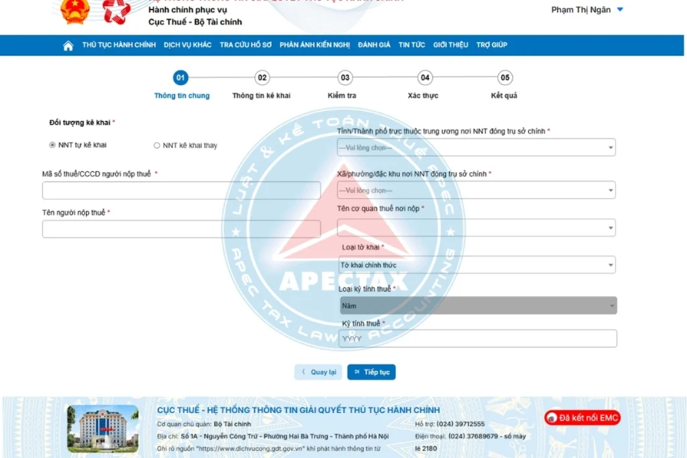Click the Đã kết nối EMC badge
687x458 pixels.
[x=582, y=418]
